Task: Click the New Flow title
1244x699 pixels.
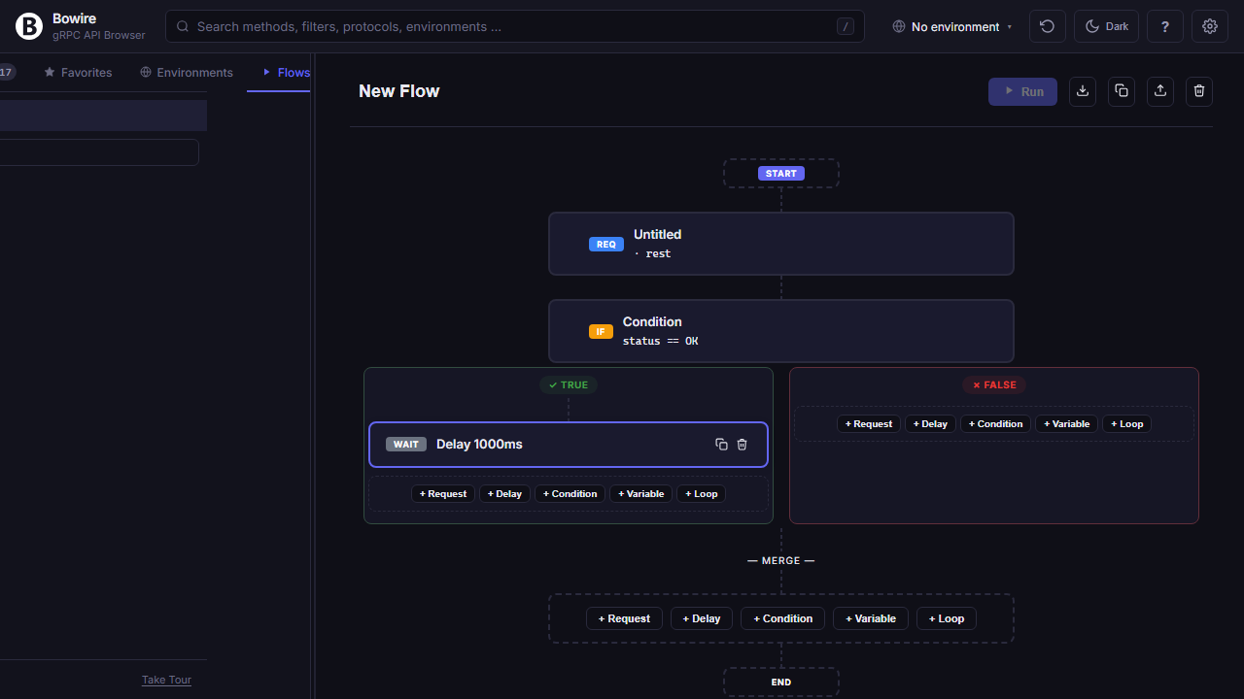Action: 399,91
